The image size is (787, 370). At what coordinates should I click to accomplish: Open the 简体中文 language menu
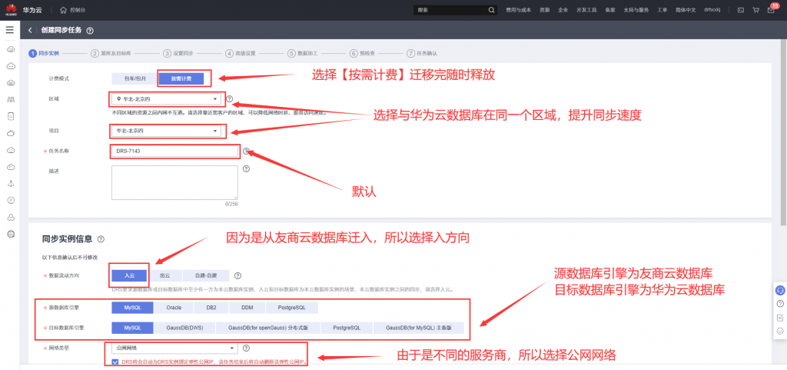point(686,10)
